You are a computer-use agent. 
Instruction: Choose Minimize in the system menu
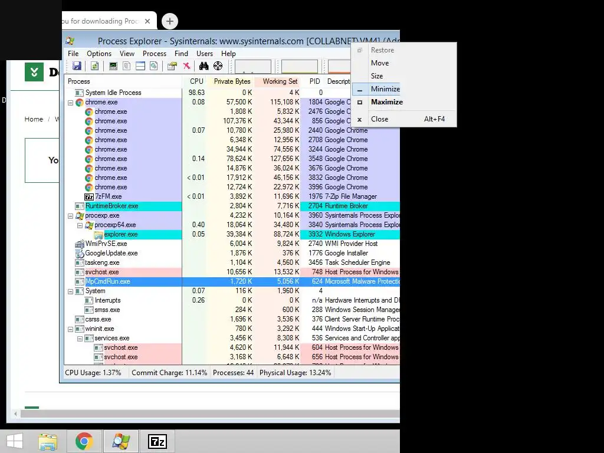tap(404, 89)
